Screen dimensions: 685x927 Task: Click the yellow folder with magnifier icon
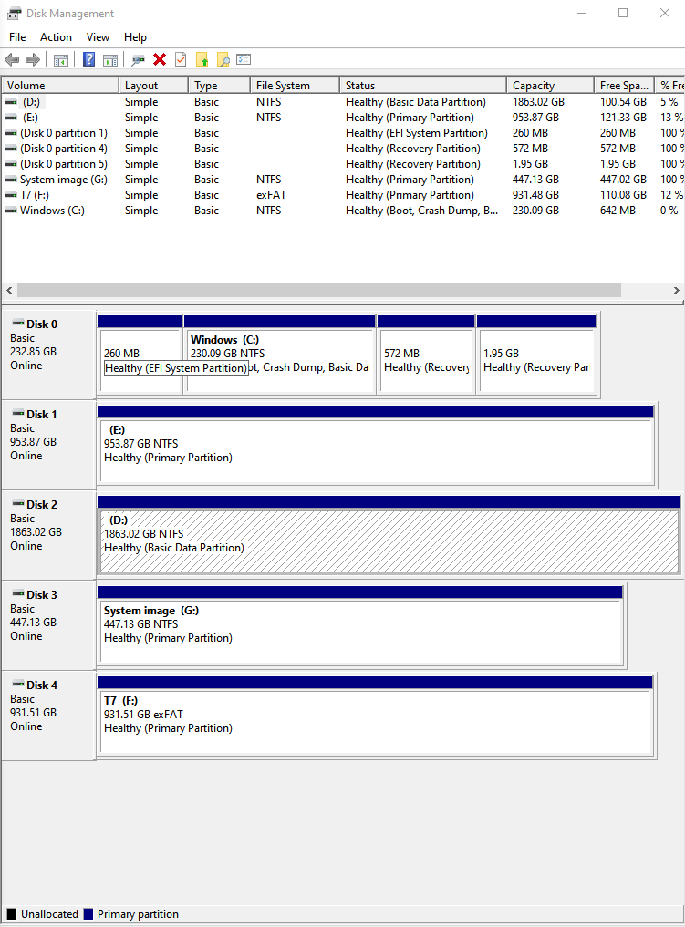pyautogui.click(x=223, y=60)
